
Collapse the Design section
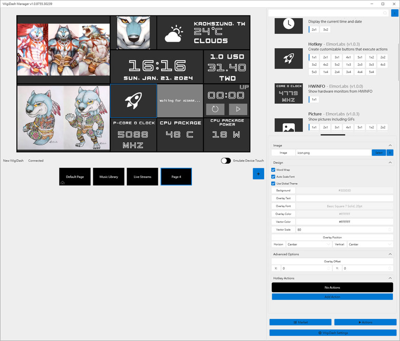(390, 162)
